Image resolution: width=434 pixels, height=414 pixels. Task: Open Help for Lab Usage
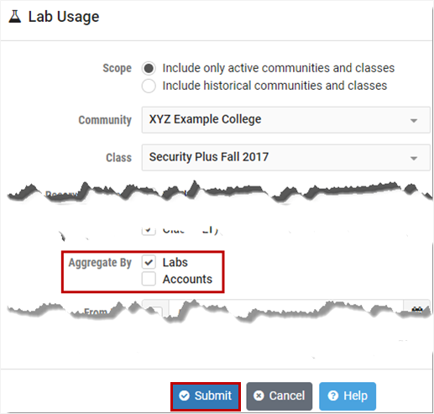[x=348, y=396]
